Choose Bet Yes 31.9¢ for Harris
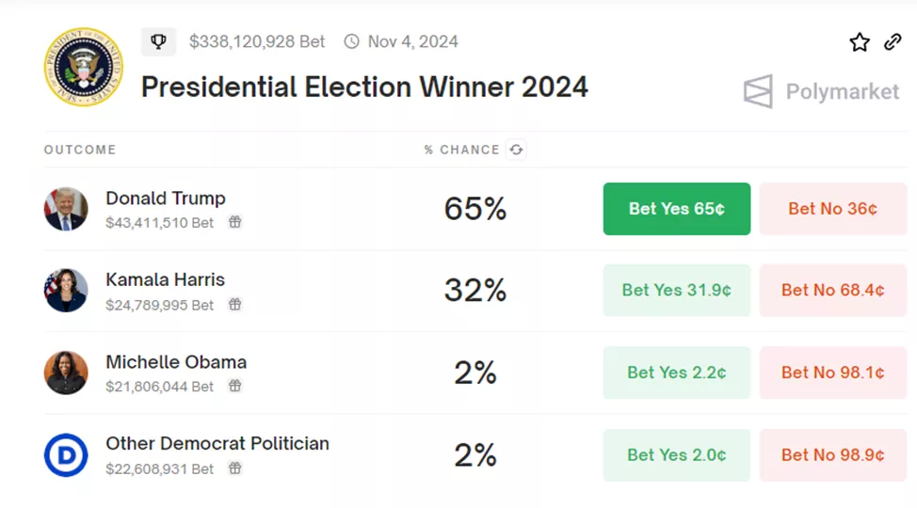917x508 pixels. [676, 291]
